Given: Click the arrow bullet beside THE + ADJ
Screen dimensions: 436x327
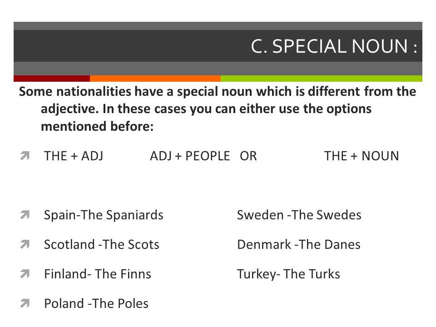Looking at the screenshot, I should tap(25, 156).
